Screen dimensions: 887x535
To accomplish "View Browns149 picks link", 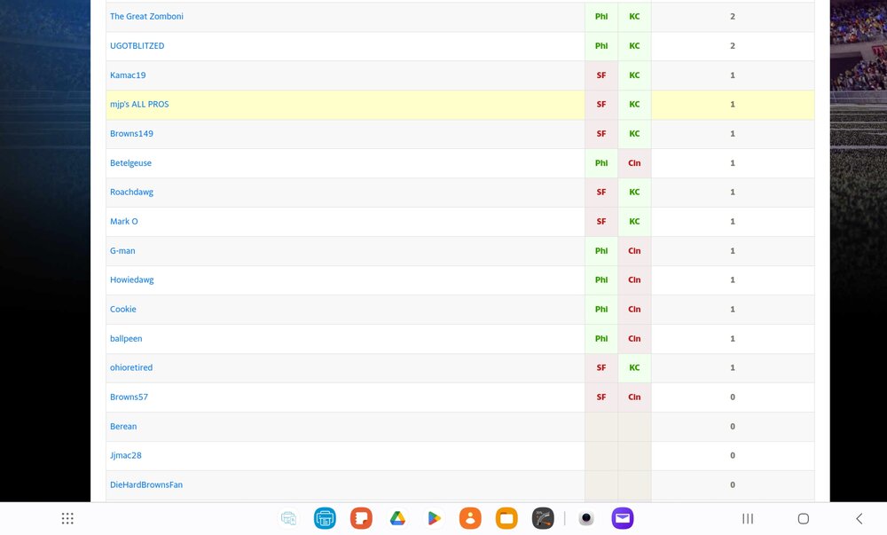I will point(131,133).
